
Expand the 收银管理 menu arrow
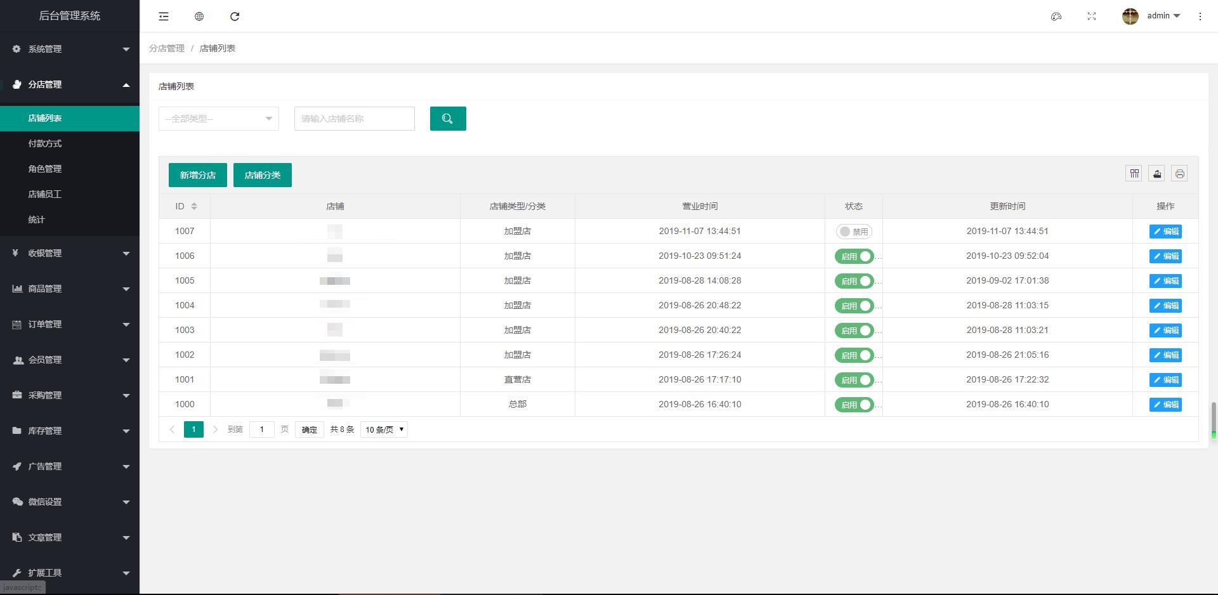coord(126,253)
